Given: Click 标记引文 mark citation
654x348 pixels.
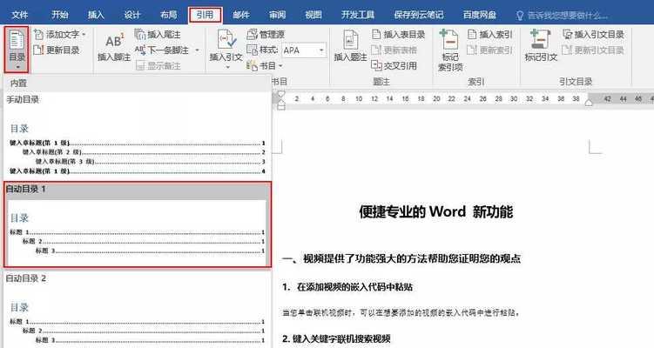Looking at the screenshot, I should point(541,46).
